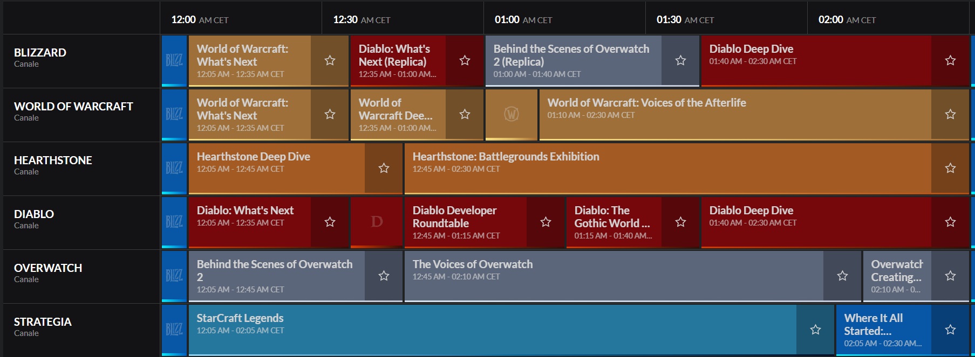Click the 12:30 AM CET time marker
The image size is (975, 357).
coord(362,20)
